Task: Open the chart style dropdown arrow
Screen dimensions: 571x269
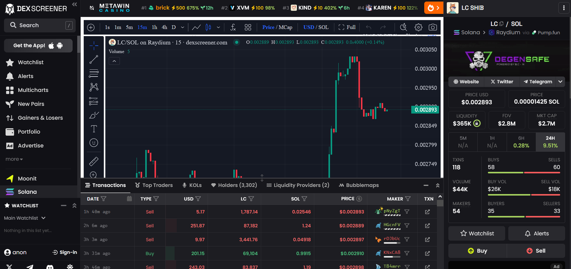Action: coord(218,27)
